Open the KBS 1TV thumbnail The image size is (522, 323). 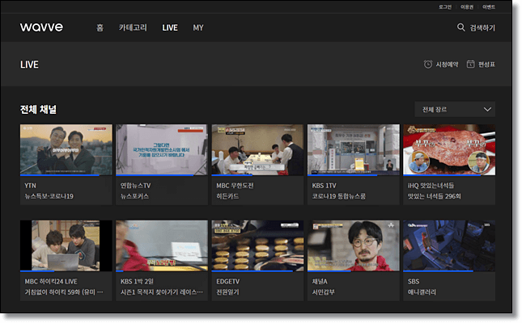353,149
